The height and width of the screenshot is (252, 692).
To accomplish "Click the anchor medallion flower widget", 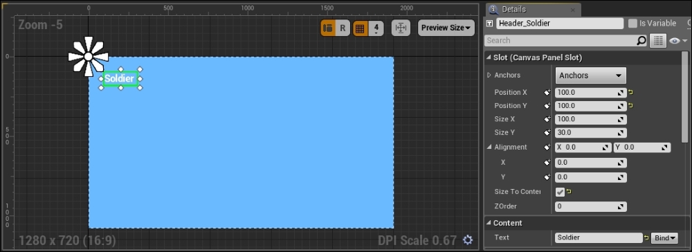I will pyautogui.click(x=89, y=57).
